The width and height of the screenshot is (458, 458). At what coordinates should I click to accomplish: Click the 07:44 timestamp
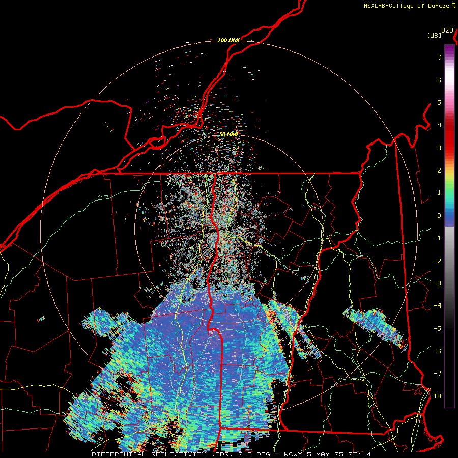click(360, 454)
